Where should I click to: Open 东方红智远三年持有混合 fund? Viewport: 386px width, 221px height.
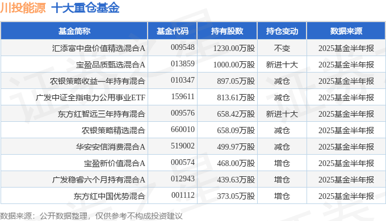(x=102, y=114)
